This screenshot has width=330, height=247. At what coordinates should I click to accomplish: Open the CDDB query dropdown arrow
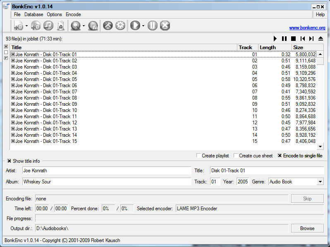pos(84,26)
